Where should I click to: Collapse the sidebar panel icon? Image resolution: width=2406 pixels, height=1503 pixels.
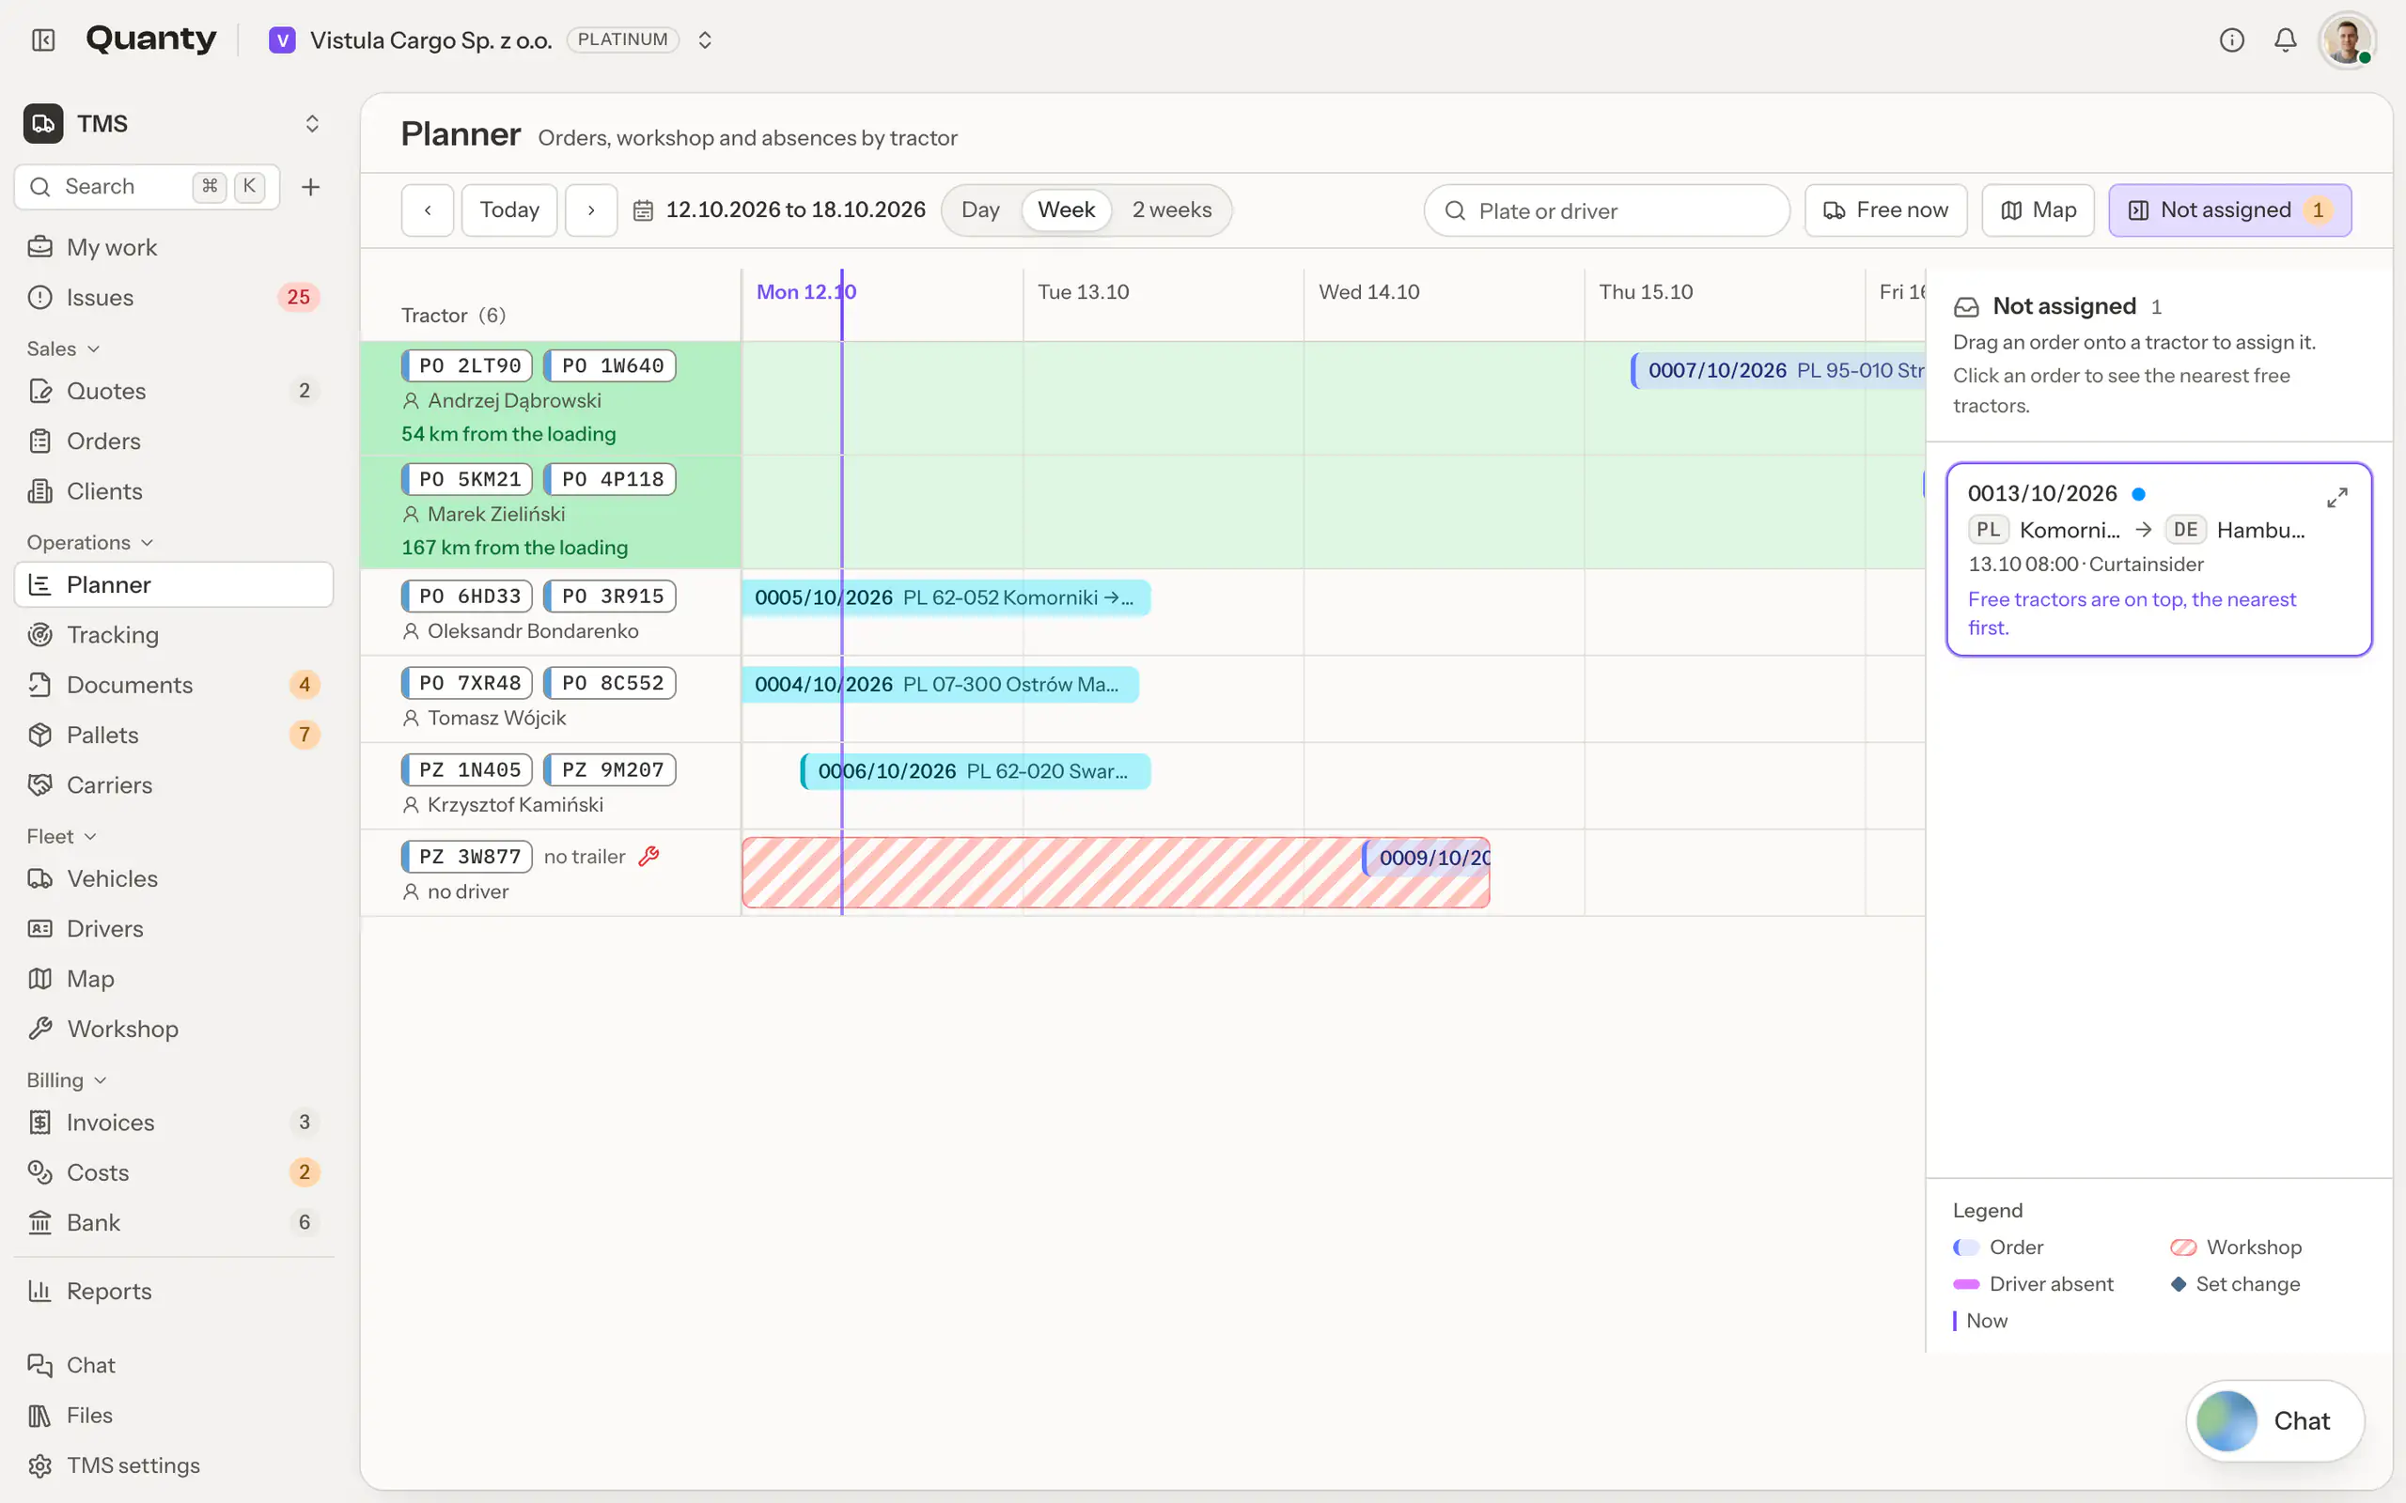coord(42,39)
